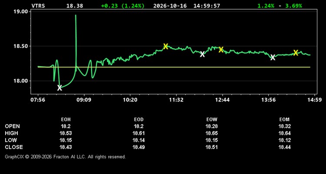Click the OPEN row label

tap(12, 126)
